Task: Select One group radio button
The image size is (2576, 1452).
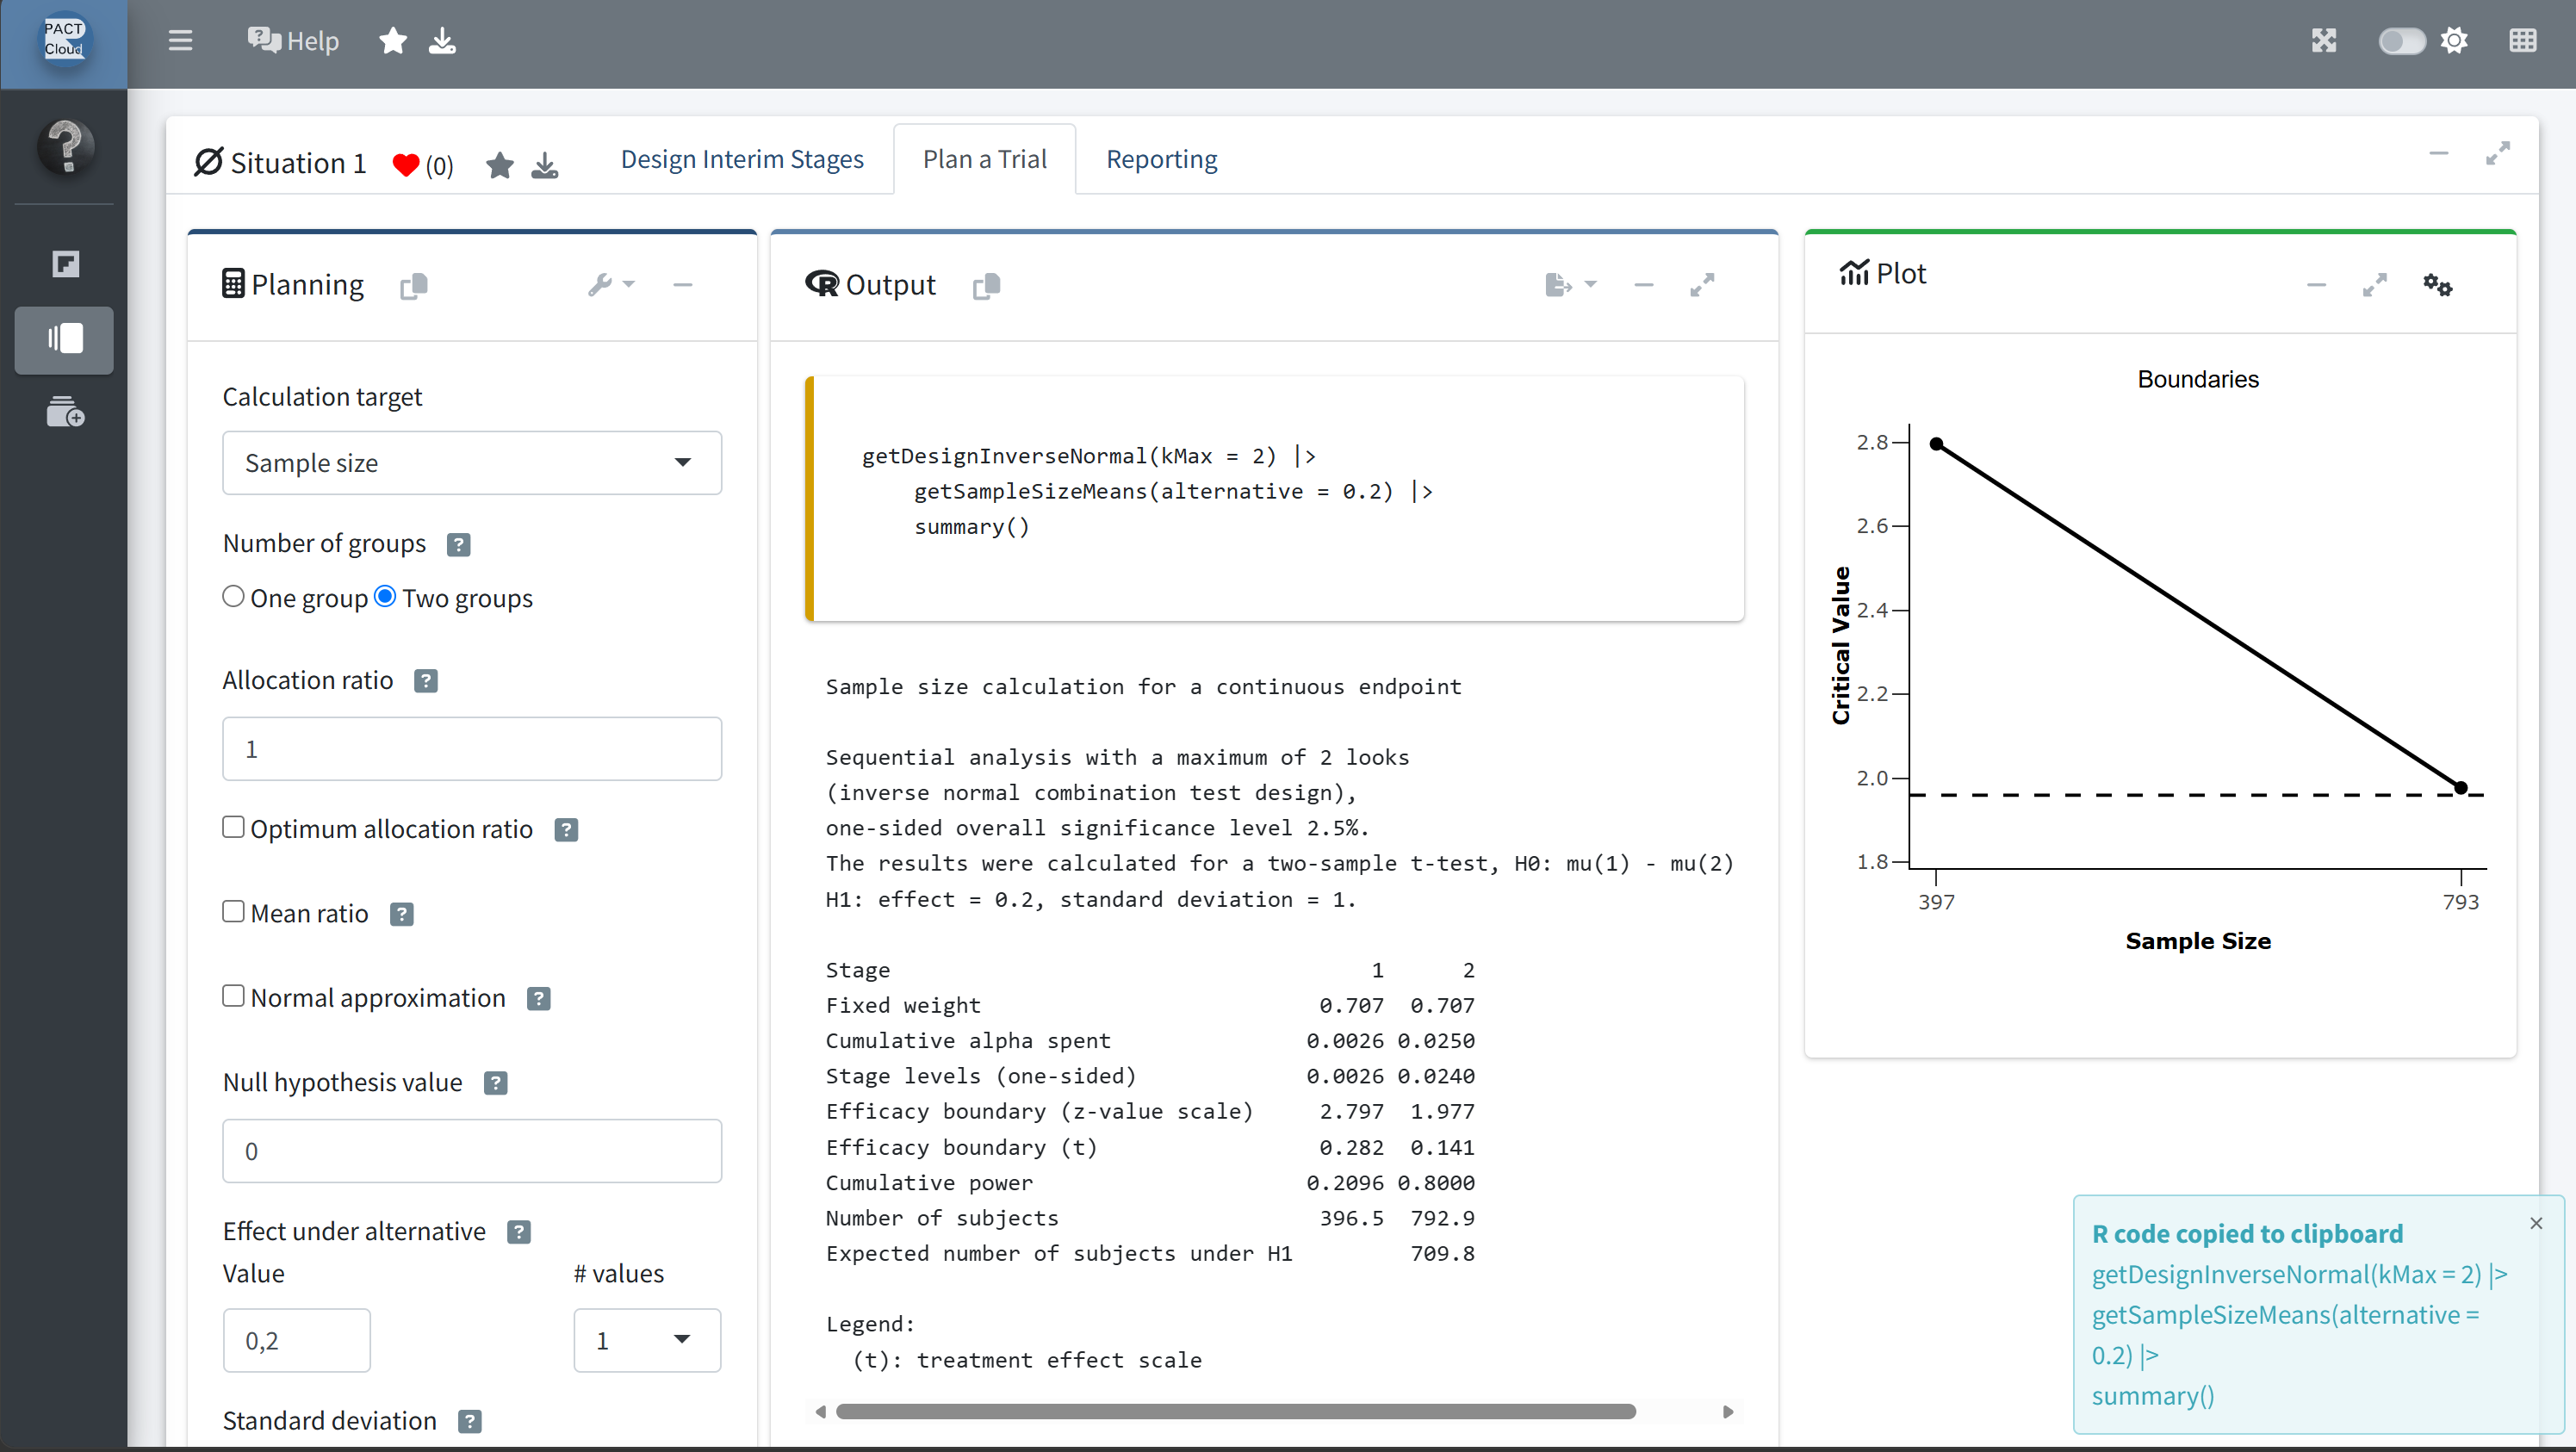Action: (233, 597)
